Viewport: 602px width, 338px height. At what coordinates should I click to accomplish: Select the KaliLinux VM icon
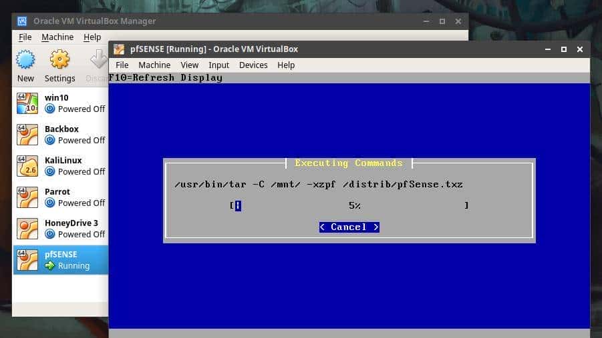pyautogui.click(x=27, y=166)
